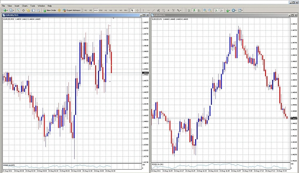Launch MetaEditor with the yellow icon
The height and width of the screenshot is (173, 299).
59,11
